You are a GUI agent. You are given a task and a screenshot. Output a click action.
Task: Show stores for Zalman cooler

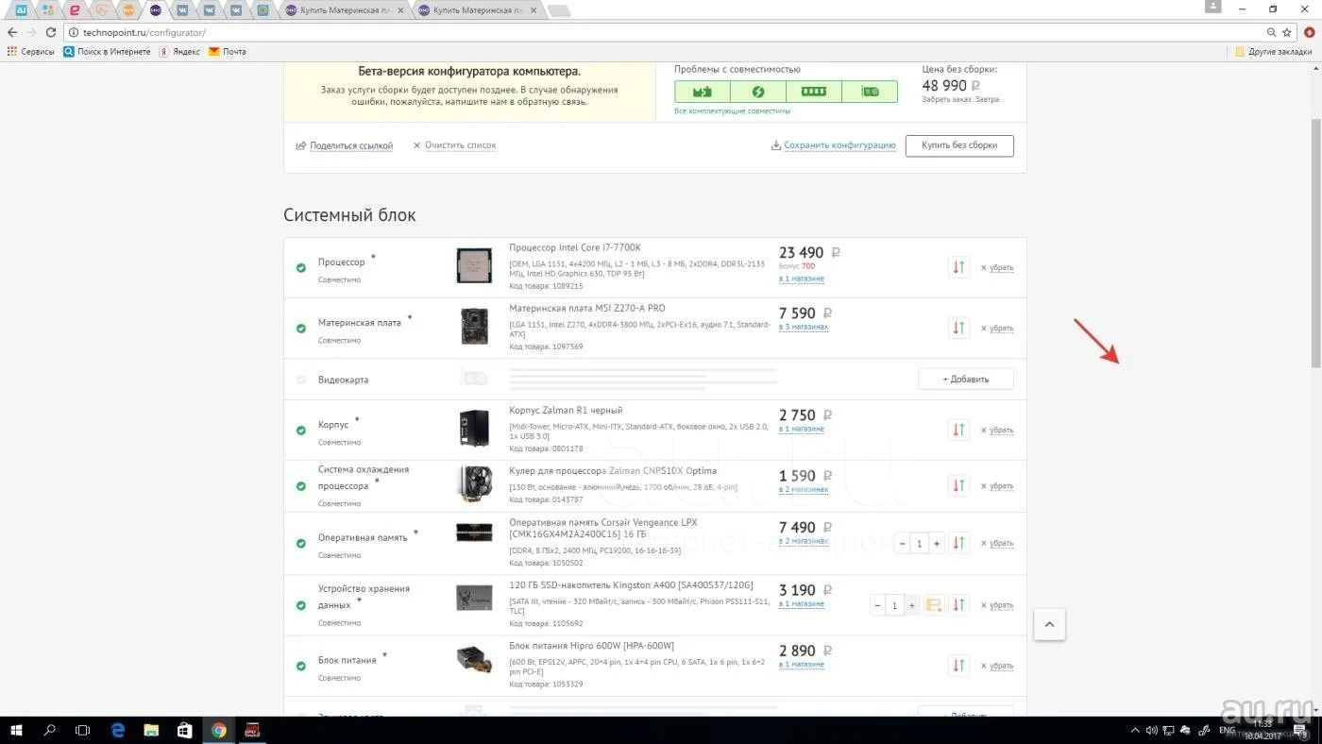coord(804,489)
